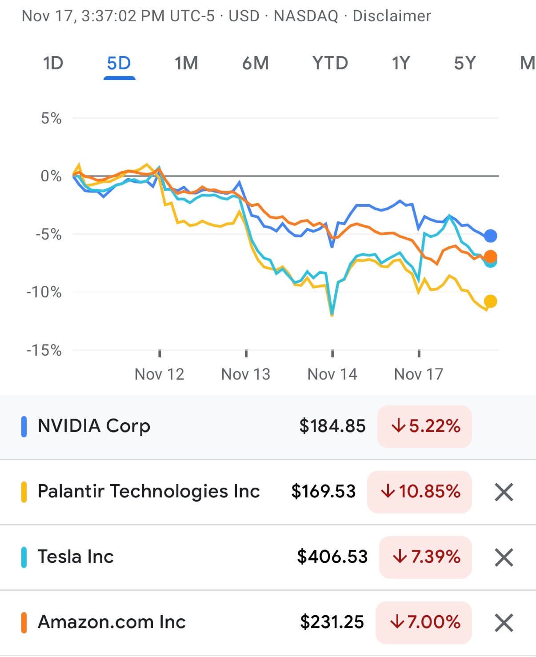Click Palantir's yellow endpoint dot on chart
Screen dimensions: 536x657
point(490,301)
